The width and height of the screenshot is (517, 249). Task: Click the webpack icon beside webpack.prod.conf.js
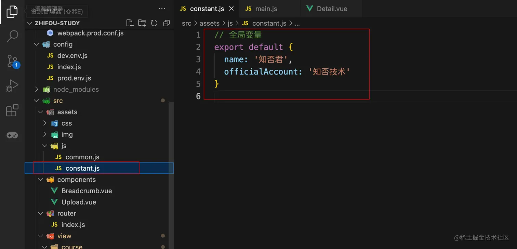[50, 33]
